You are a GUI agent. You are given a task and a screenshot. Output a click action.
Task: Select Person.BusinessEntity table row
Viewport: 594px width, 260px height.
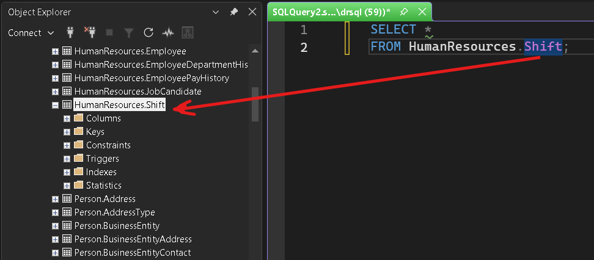[117, 226]
